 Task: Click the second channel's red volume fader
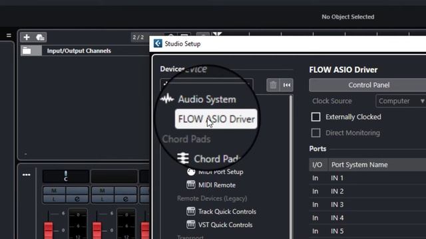pyautogui.click(x=97, y=230)
